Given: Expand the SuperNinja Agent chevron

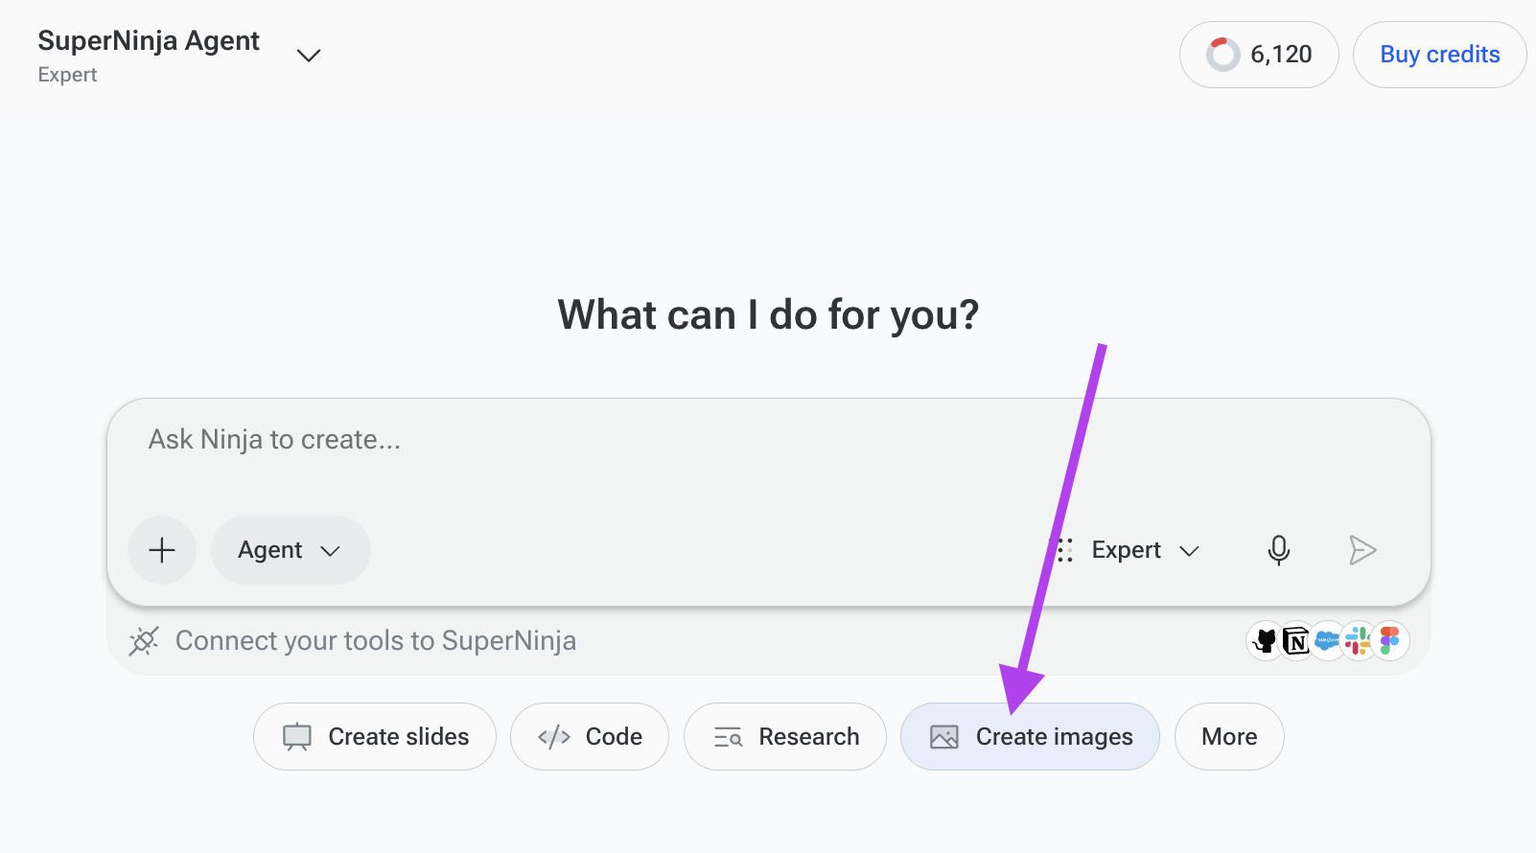Looking at the screenshot, I should (x=308, y=56).
